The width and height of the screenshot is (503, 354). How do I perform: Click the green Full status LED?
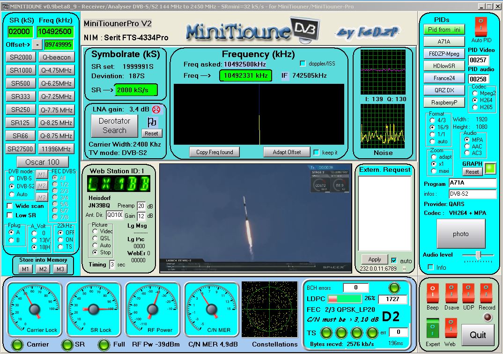pos(104,345)
